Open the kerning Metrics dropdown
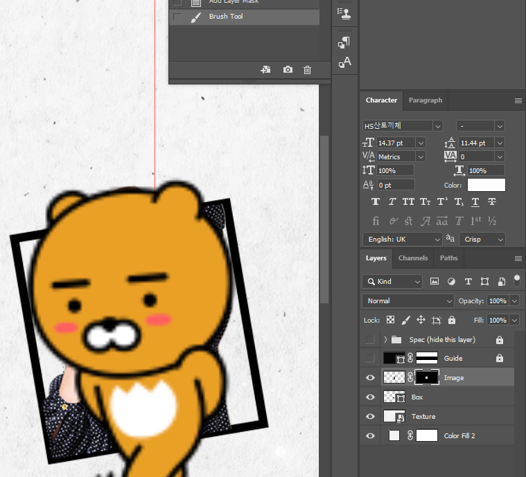This screenshot has width=526, height=477. [x=421, y=156]
